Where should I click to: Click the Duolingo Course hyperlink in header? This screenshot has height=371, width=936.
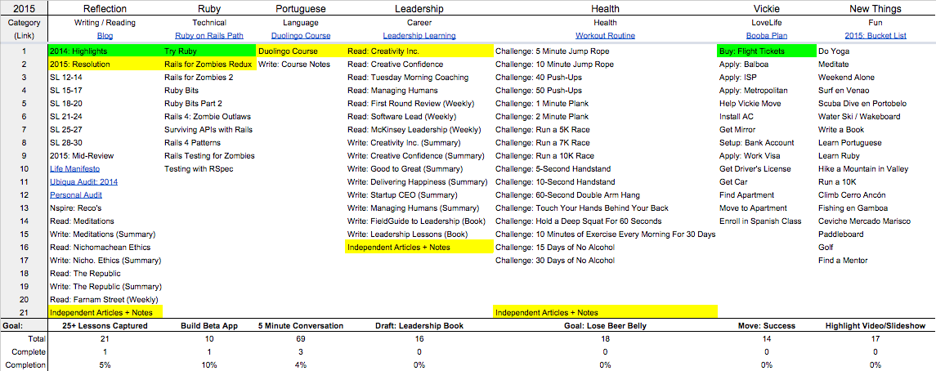pos(300,36)
